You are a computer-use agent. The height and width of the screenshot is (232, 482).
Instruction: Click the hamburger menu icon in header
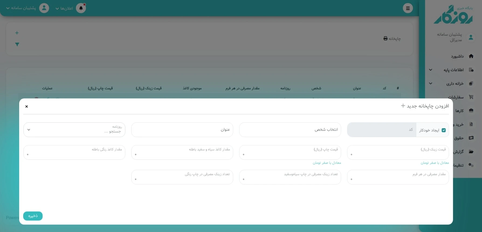coord(408,8)
